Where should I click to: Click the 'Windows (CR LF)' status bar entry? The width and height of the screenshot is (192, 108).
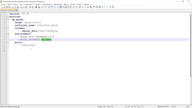(163, 107)
